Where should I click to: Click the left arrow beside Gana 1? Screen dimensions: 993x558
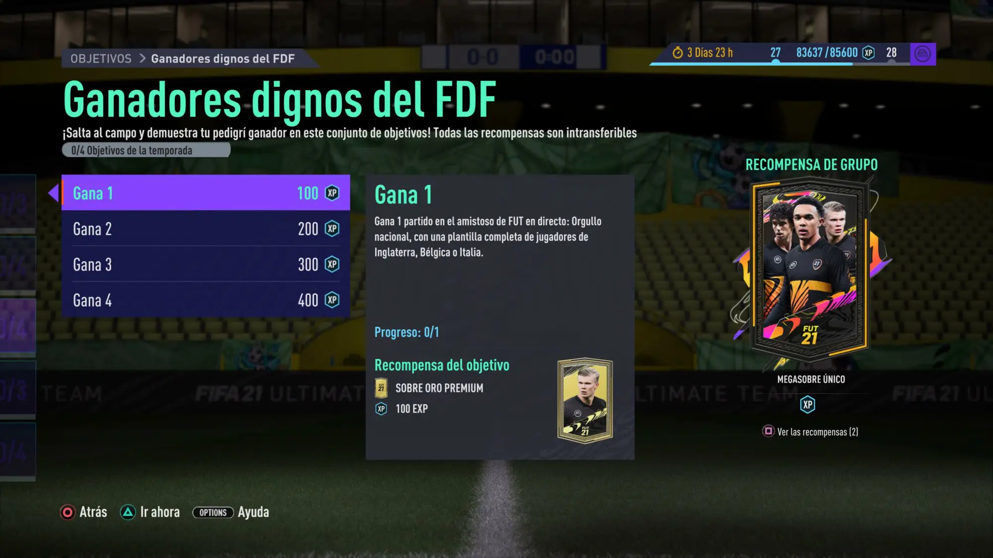coord(54,192)
